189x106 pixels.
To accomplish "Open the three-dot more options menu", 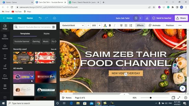I will [180, 25].
